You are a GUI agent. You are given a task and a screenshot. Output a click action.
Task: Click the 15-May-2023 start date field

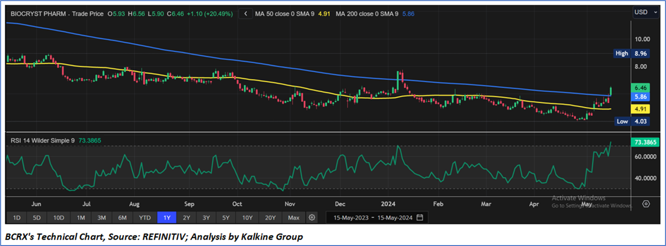click(351, 218)
